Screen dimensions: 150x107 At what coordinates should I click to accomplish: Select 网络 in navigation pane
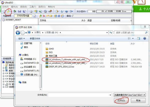[22, 82]
